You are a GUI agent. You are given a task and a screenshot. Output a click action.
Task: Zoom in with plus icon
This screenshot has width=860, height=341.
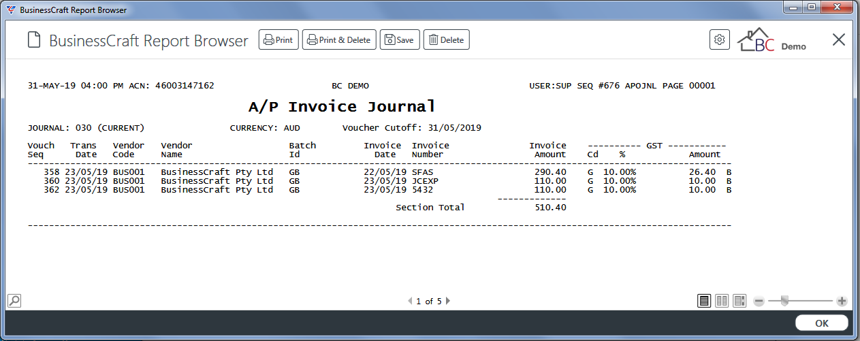(842, 301)
